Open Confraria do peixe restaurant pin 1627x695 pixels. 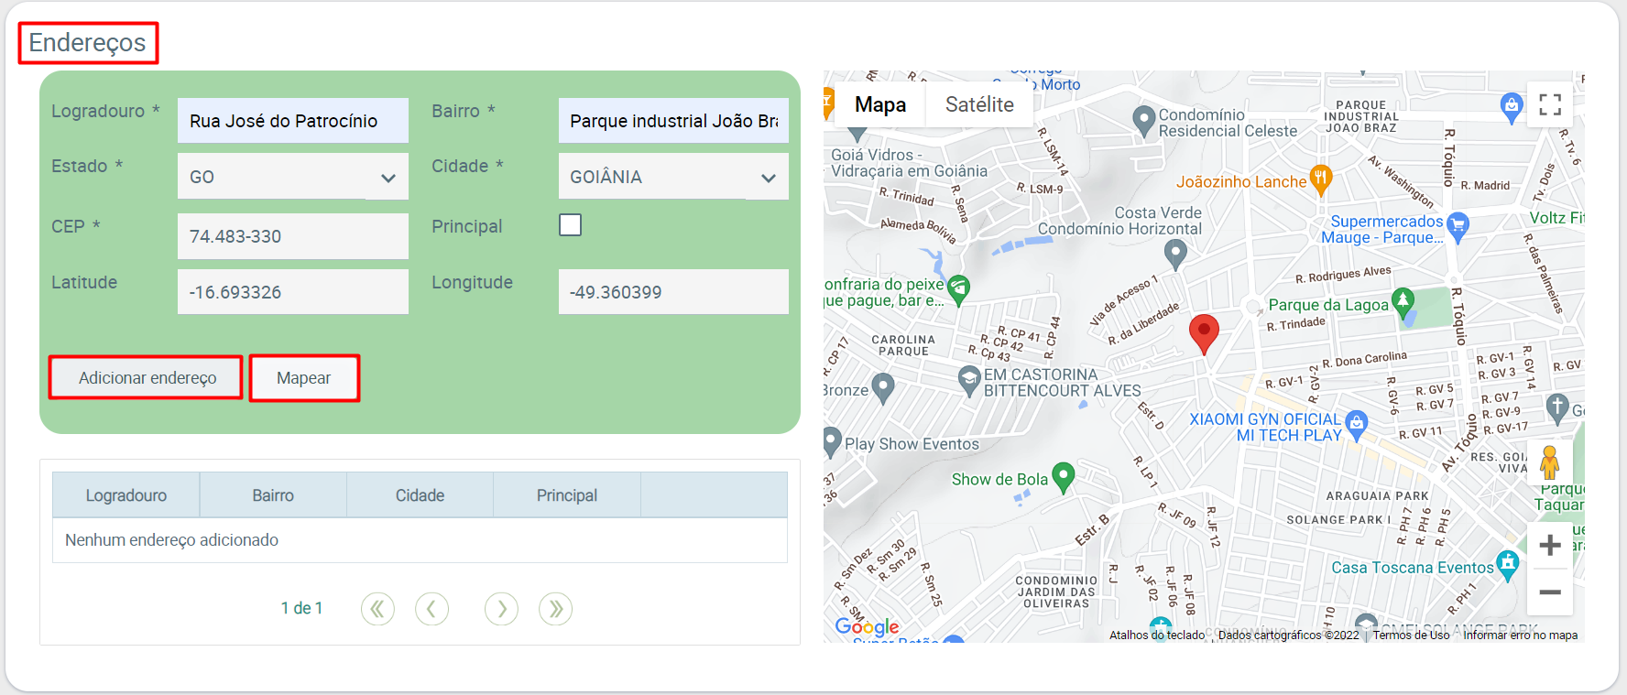tap(958, 289)
